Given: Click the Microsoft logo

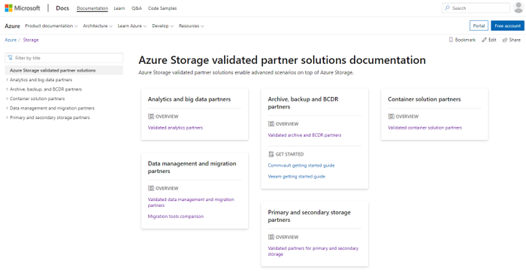Looking at the screenshot, I should click(x=22, y=8).
